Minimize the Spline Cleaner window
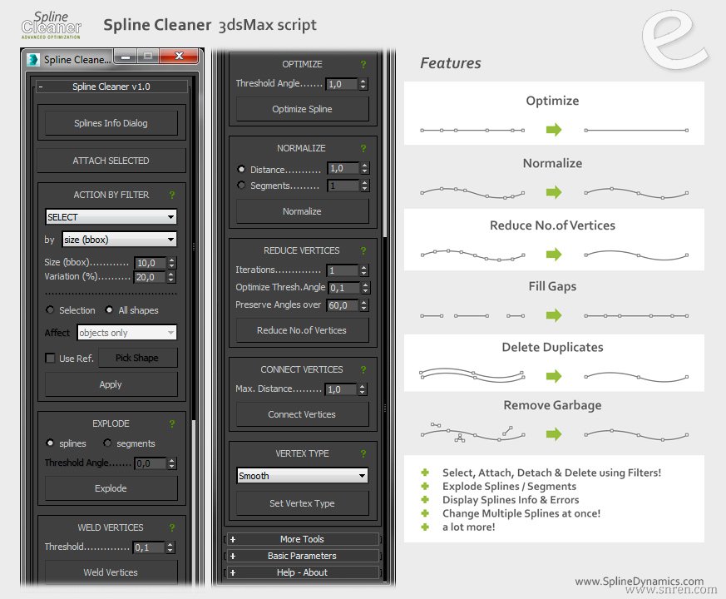This screenshot has width=726, height=599. click(x=125, y=57)
